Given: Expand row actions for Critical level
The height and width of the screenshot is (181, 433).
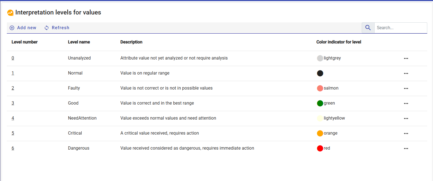Looking at the screenshot, I should coord(406,133).
